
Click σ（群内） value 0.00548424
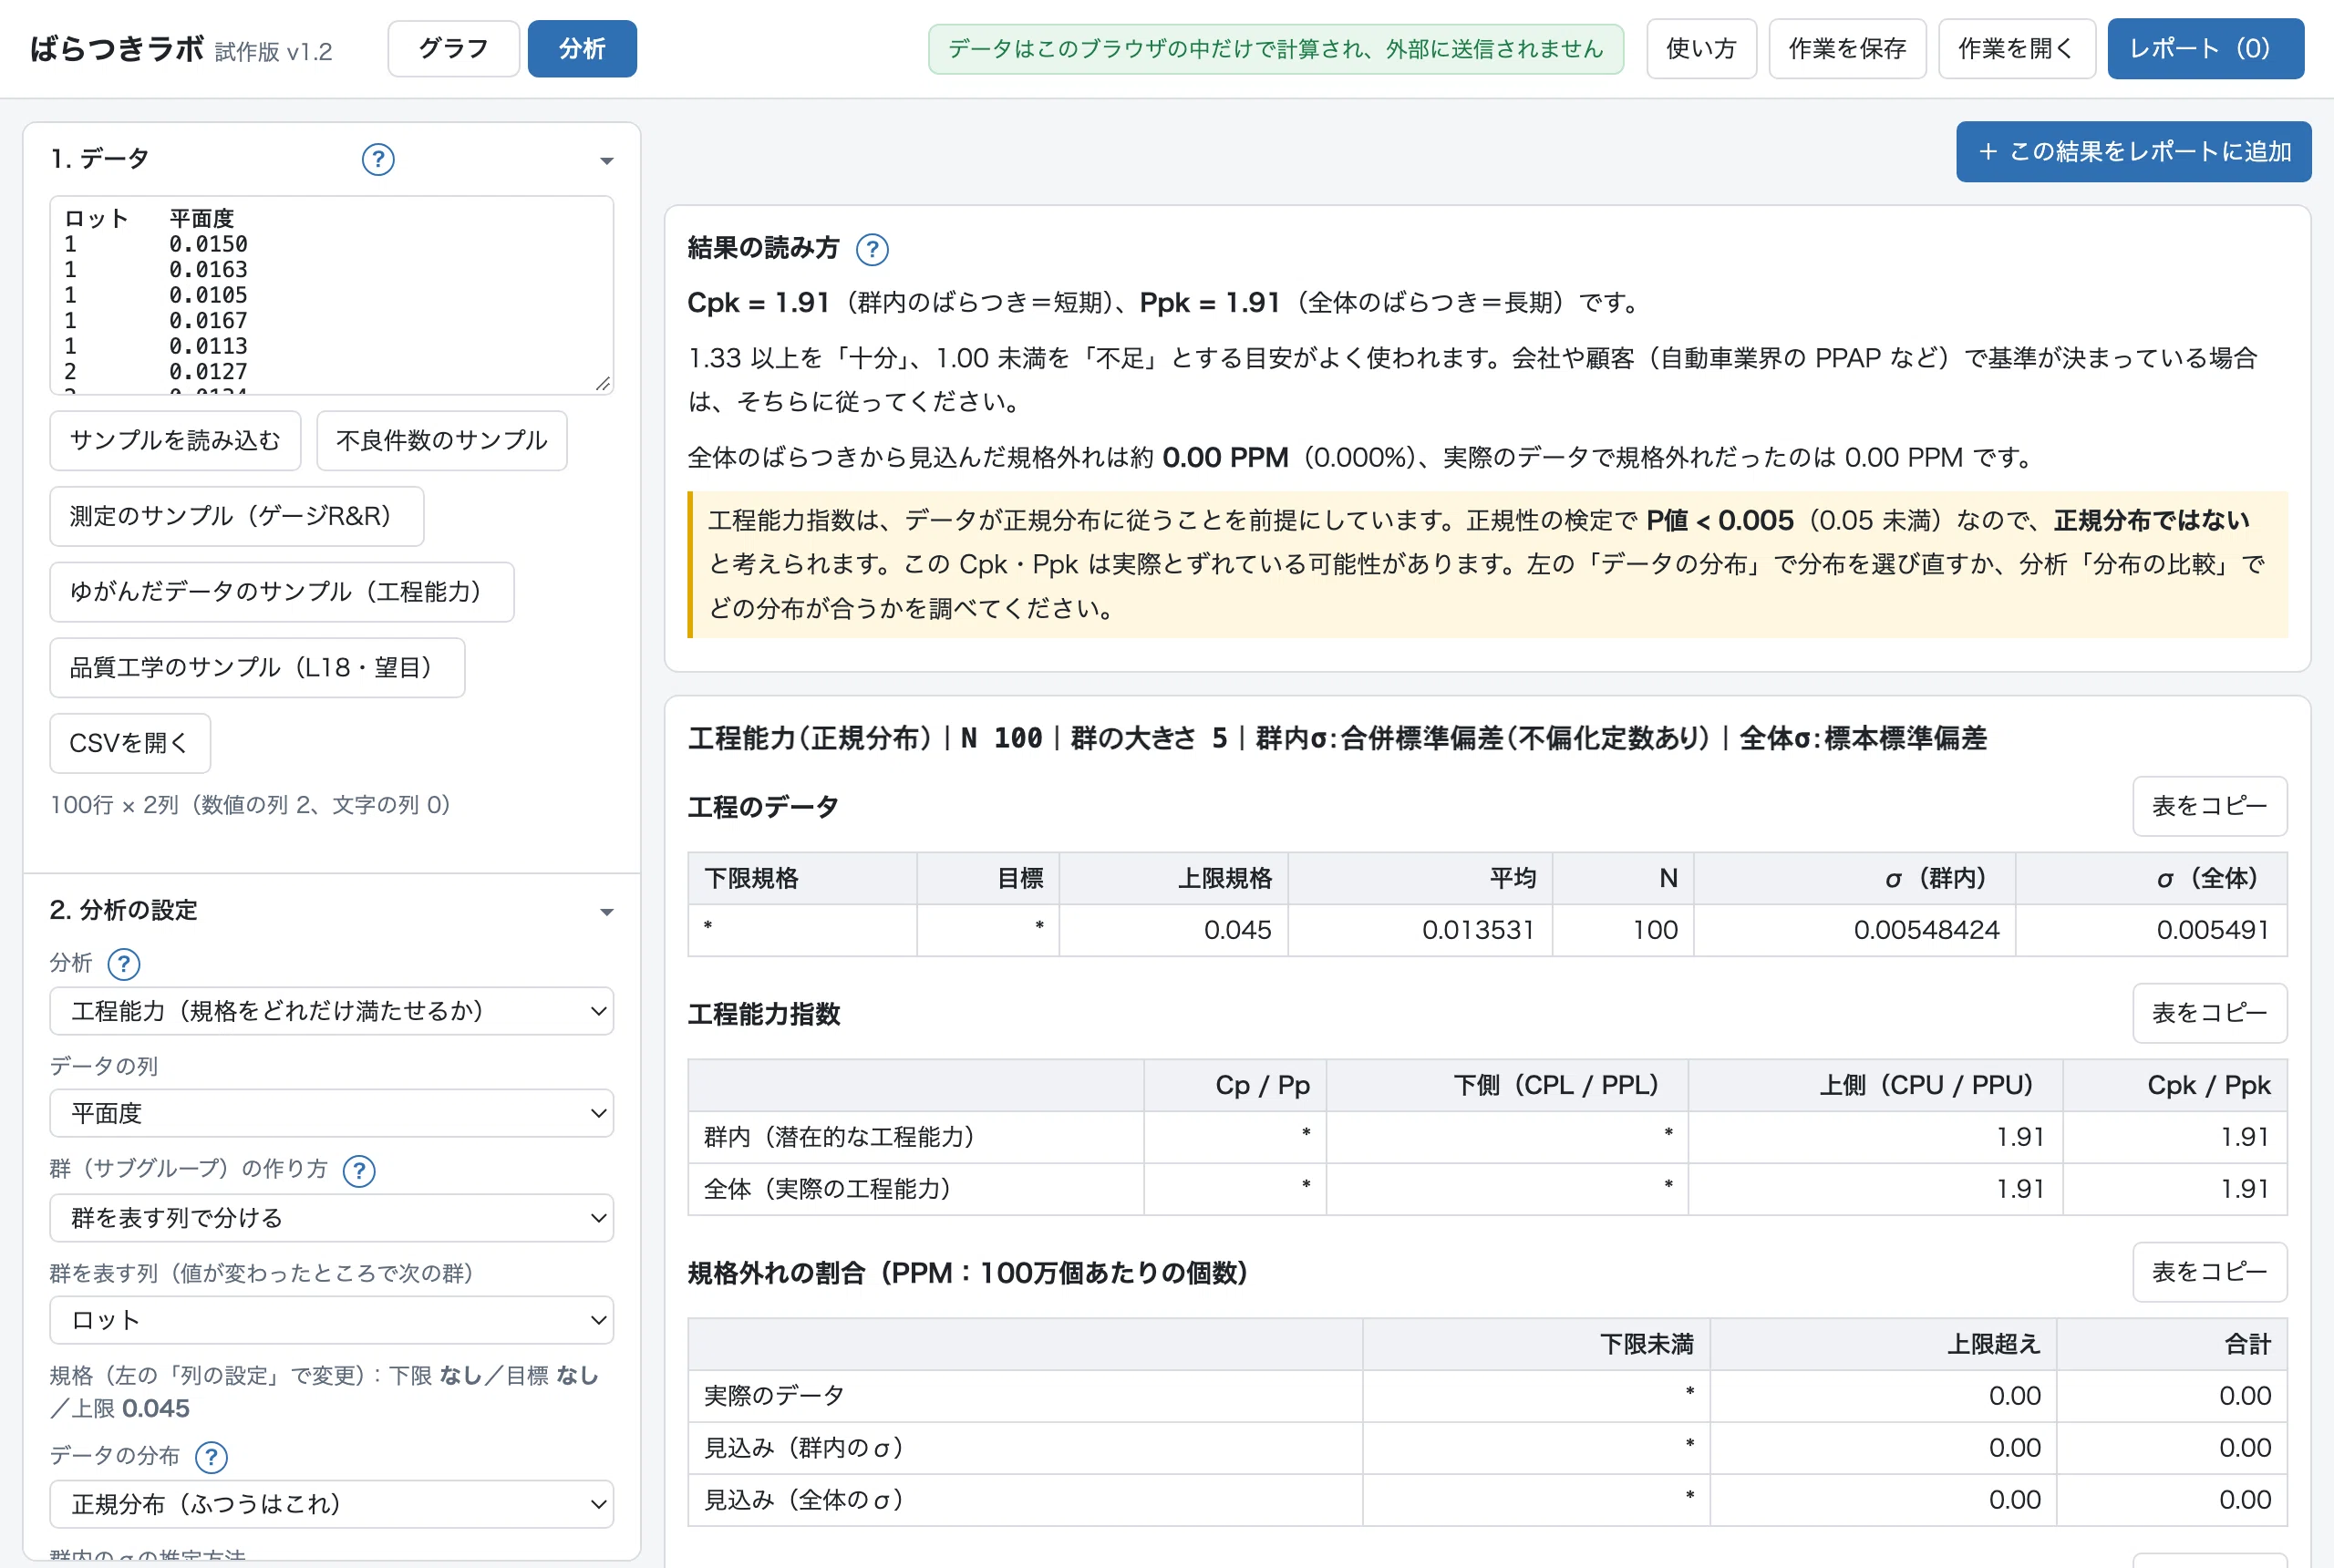click(1854, 930)
